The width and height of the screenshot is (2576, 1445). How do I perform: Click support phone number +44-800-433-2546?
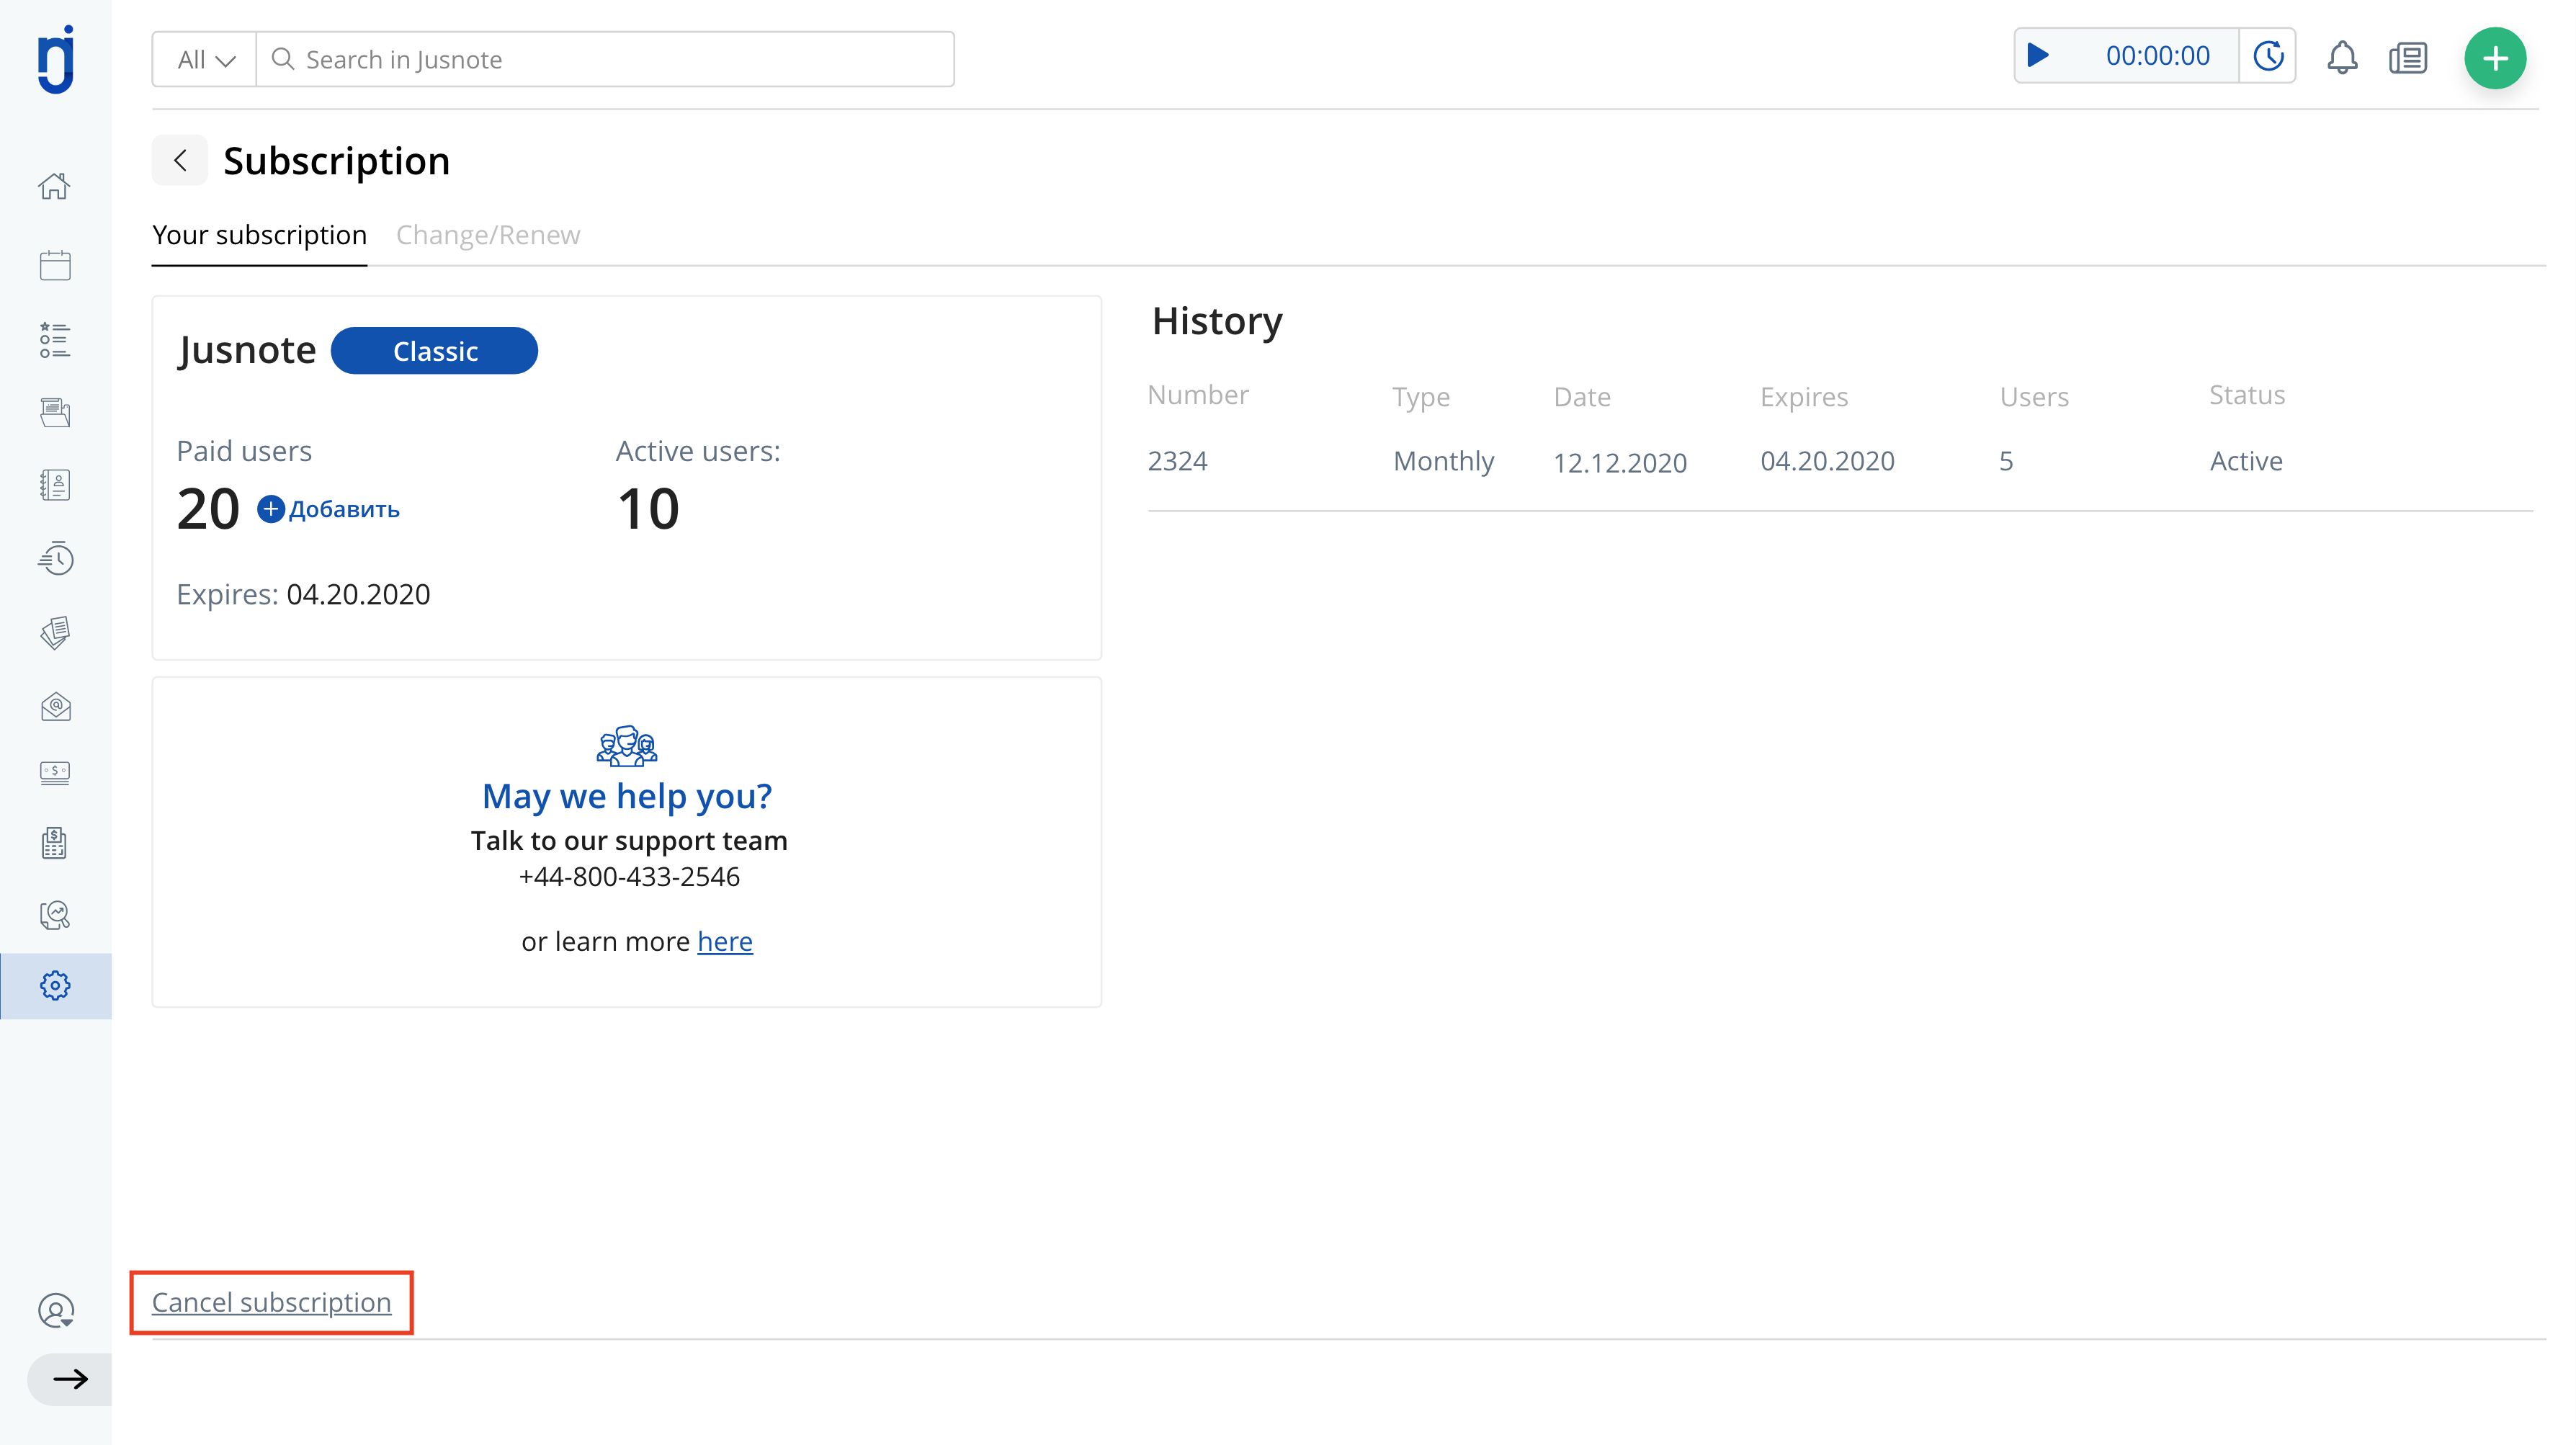pyautogui.click(x=629, y=877)
